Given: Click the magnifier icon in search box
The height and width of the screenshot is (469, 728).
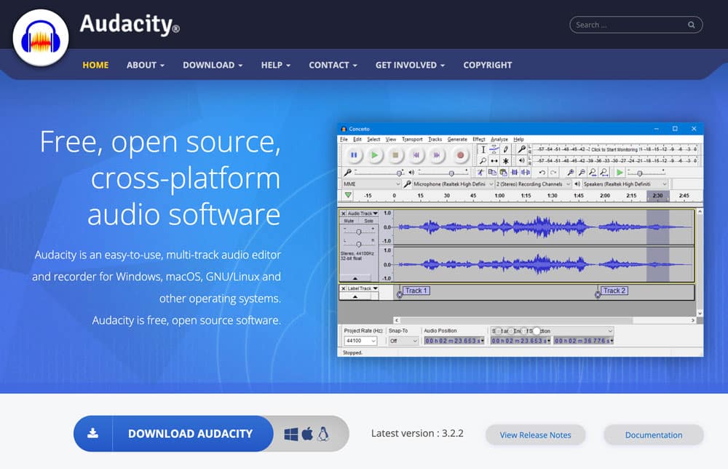Looking at the screenshot, I should 691,25.
